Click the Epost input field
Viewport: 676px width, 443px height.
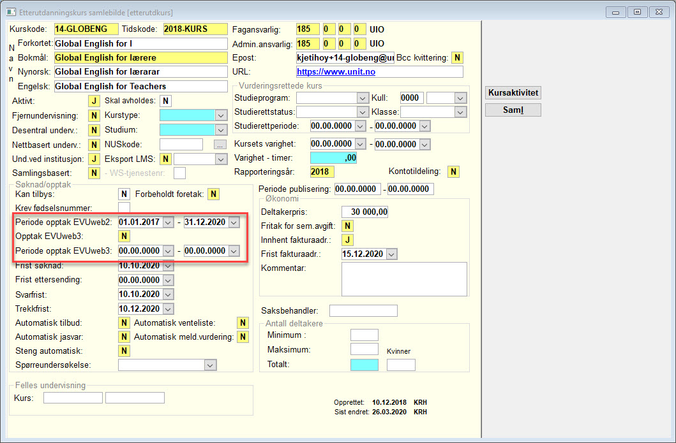345,58
